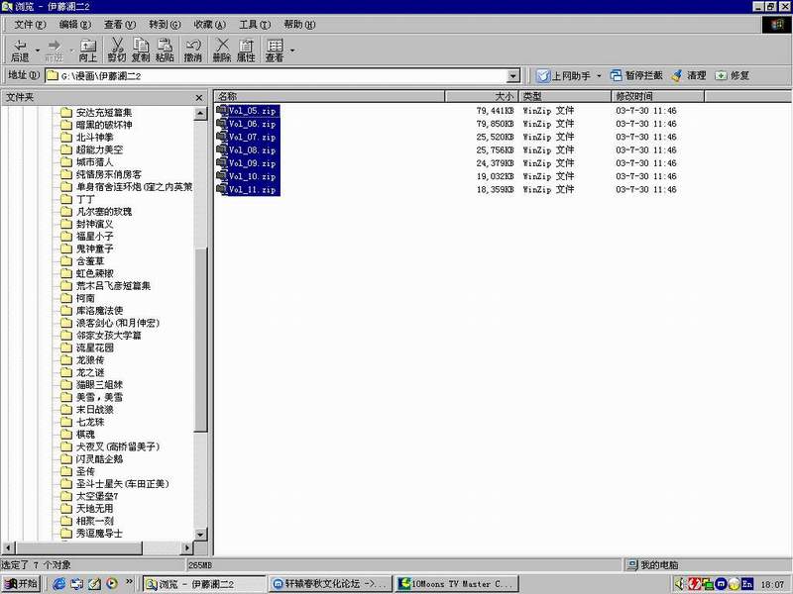Open the Views button dropdown arrow
Image resolution: width=793 pixels, height=594 pixels.
[x=291, y=50]
